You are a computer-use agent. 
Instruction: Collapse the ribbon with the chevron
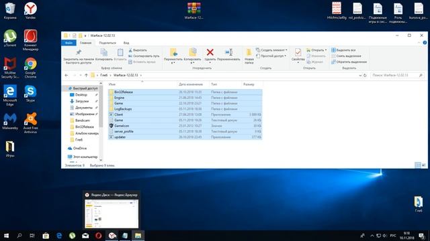tap(419, 43)
